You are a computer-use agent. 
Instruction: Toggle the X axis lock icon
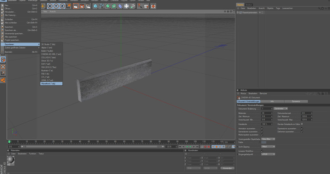click(x=50, y=6)
